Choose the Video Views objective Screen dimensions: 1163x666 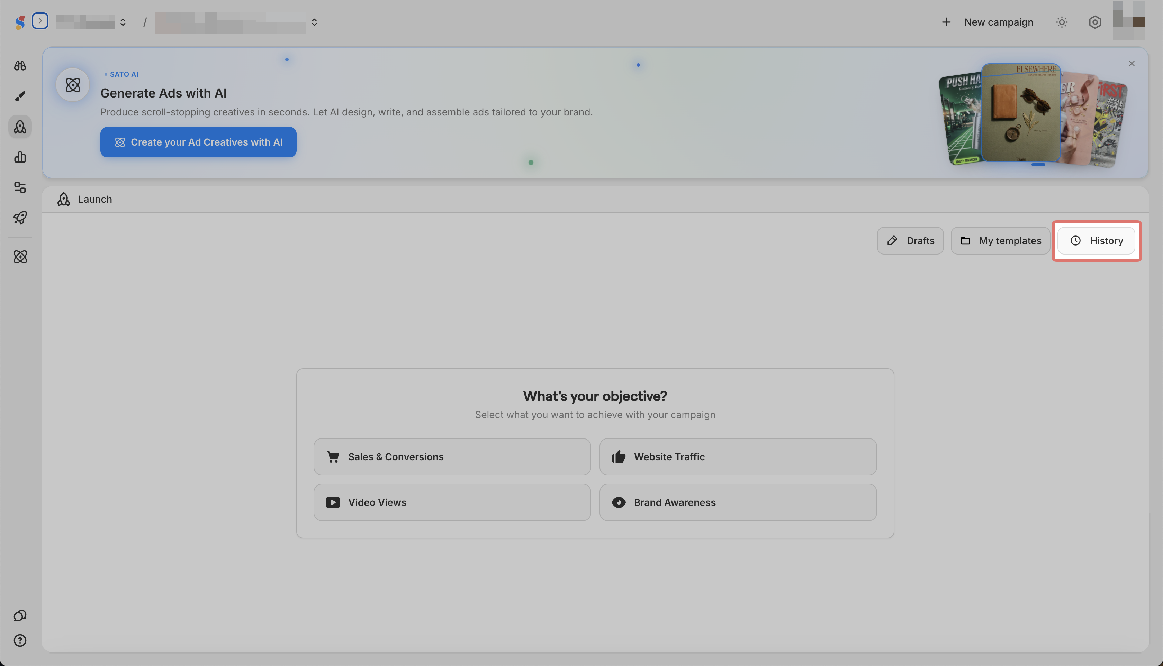452,502
